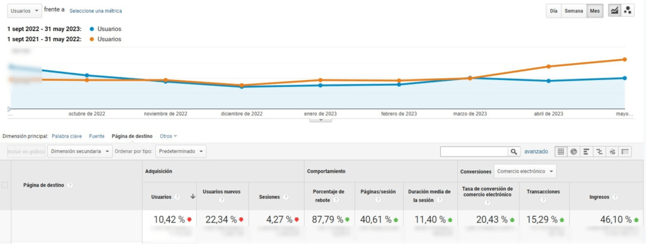Click the 40,61 % Páginas/sesión value
646x244 pixels.
(376, 219)
